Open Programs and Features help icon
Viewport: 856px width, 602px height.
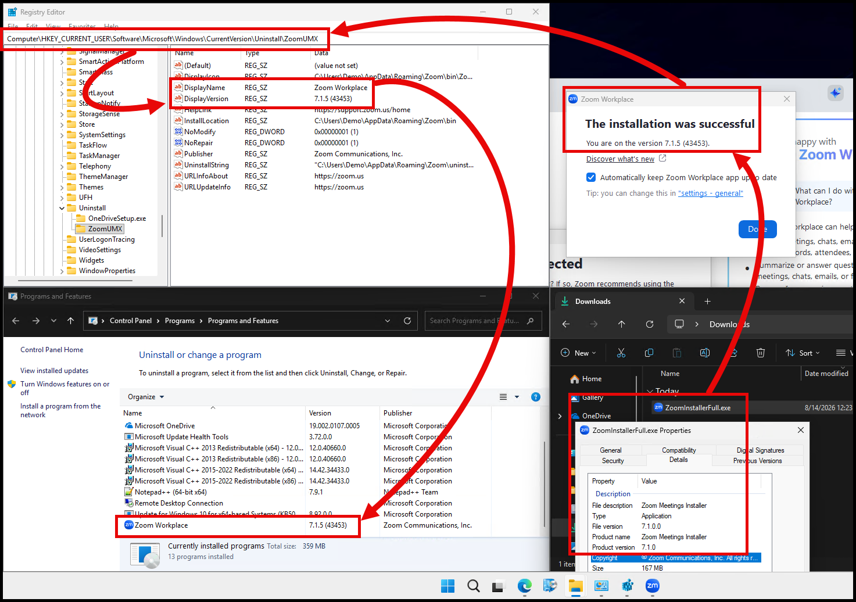(536, 397)
